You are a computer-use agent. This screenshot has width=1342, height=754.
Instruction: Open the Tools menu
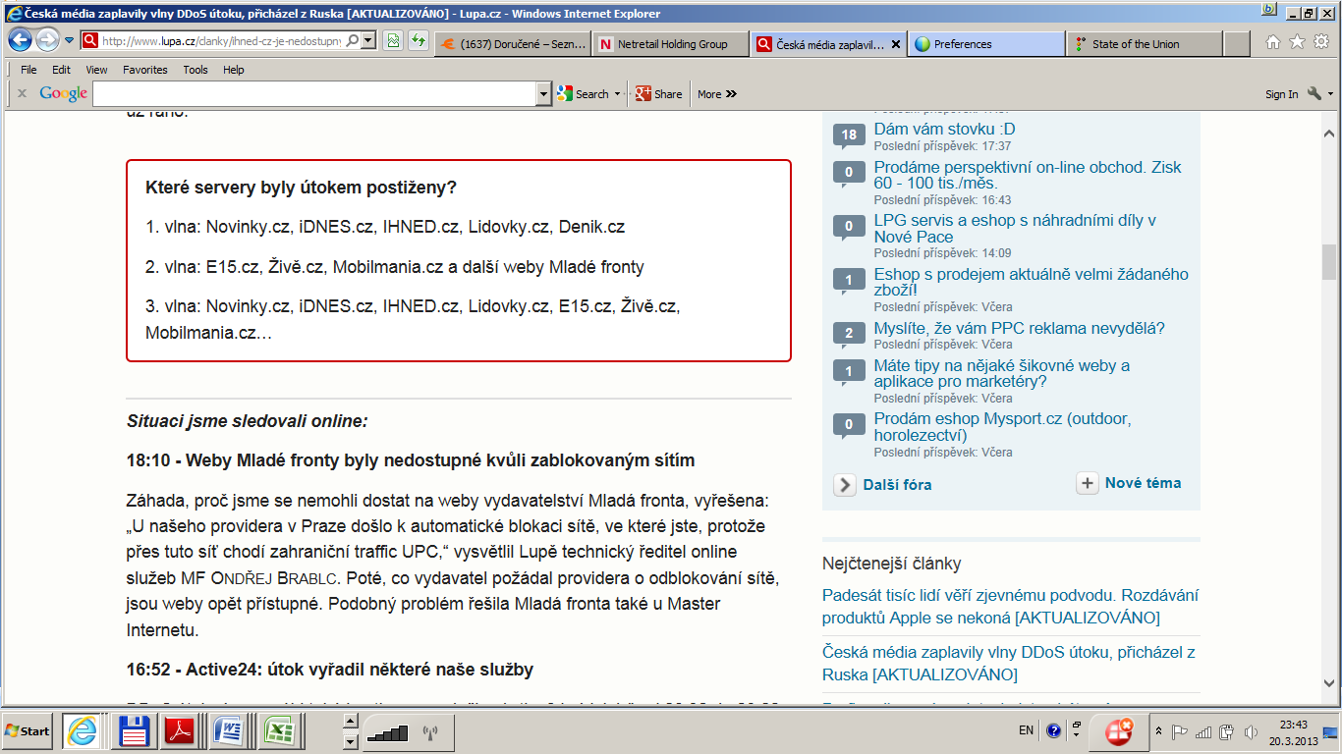tap(196, 70)
